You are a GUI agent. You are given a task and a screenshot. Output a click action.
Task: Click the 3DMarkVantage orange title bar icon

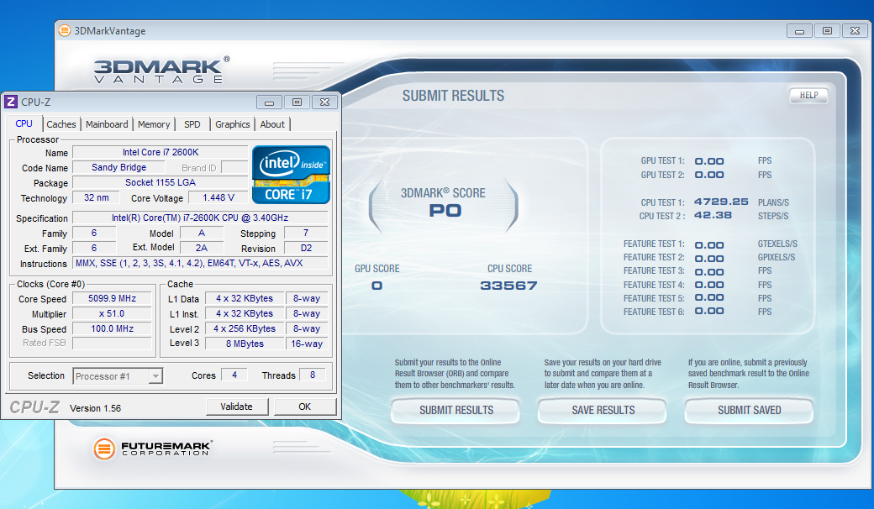pyautogui.click(x=66, y=30)
